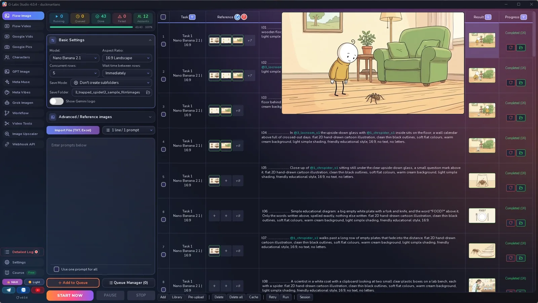Toggle Show Gemini logo switch
Viewport: 538px width, 303px height.
[x=56, y=101]
